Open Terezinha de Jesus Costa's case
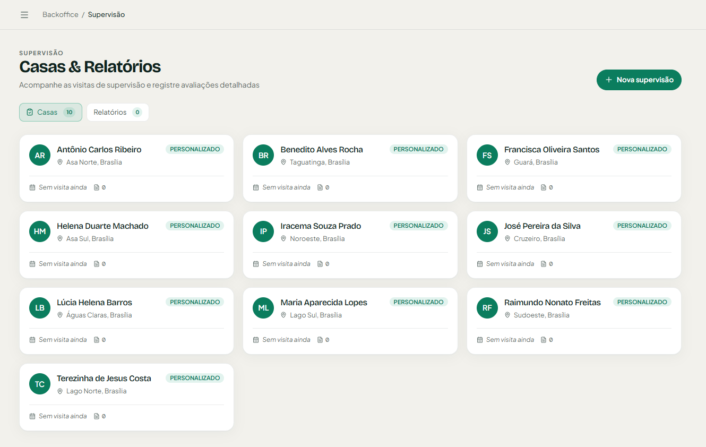This screenshot has width=706, height=447. 126,397
